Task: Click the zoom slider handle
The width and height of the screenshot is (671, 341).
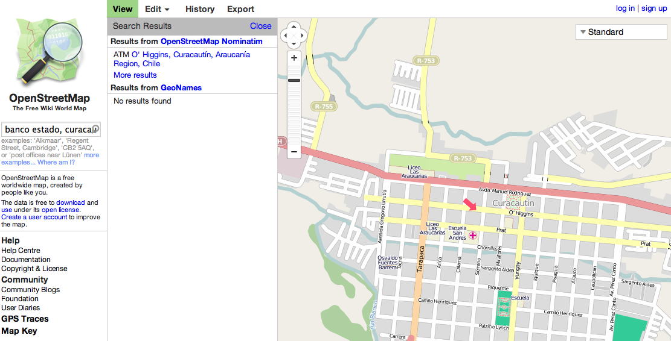Action: (x=294, y=80)
